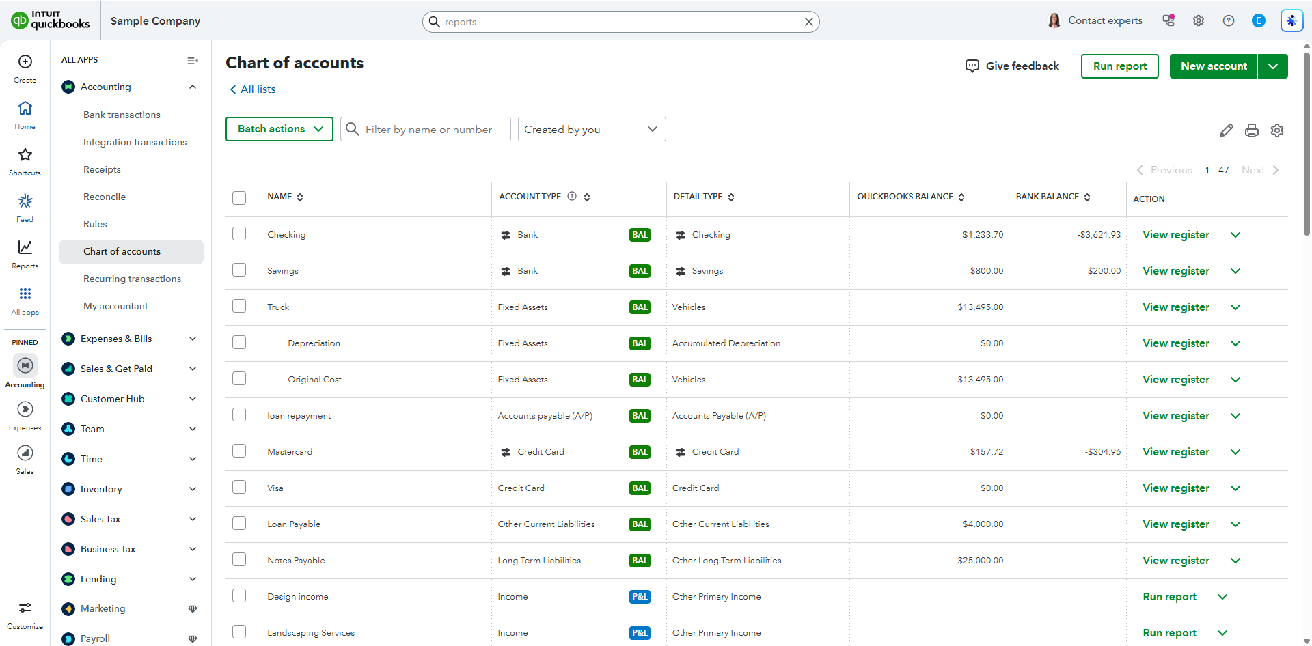Screen dimensions: 1312x646
Task: Open the Create plus icon
Action: [25, 61]
